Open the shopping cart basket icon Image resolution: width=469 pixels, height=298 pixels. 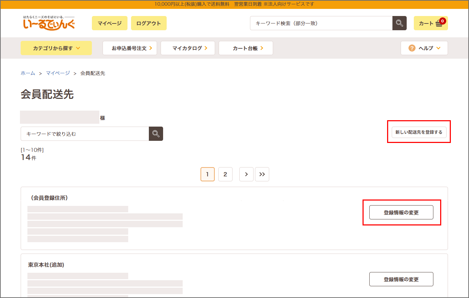click(438, 23)
